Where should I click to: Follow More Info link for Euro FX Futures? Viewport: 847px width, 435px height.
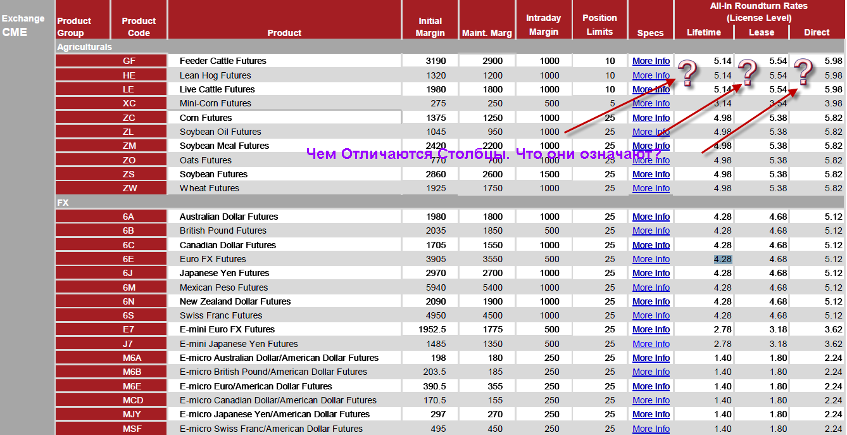click(x=651, y=259)
